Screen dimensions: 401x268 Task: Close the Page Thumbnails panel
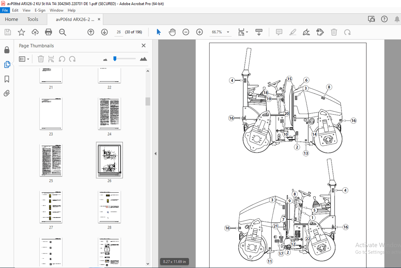coord(143,45)
